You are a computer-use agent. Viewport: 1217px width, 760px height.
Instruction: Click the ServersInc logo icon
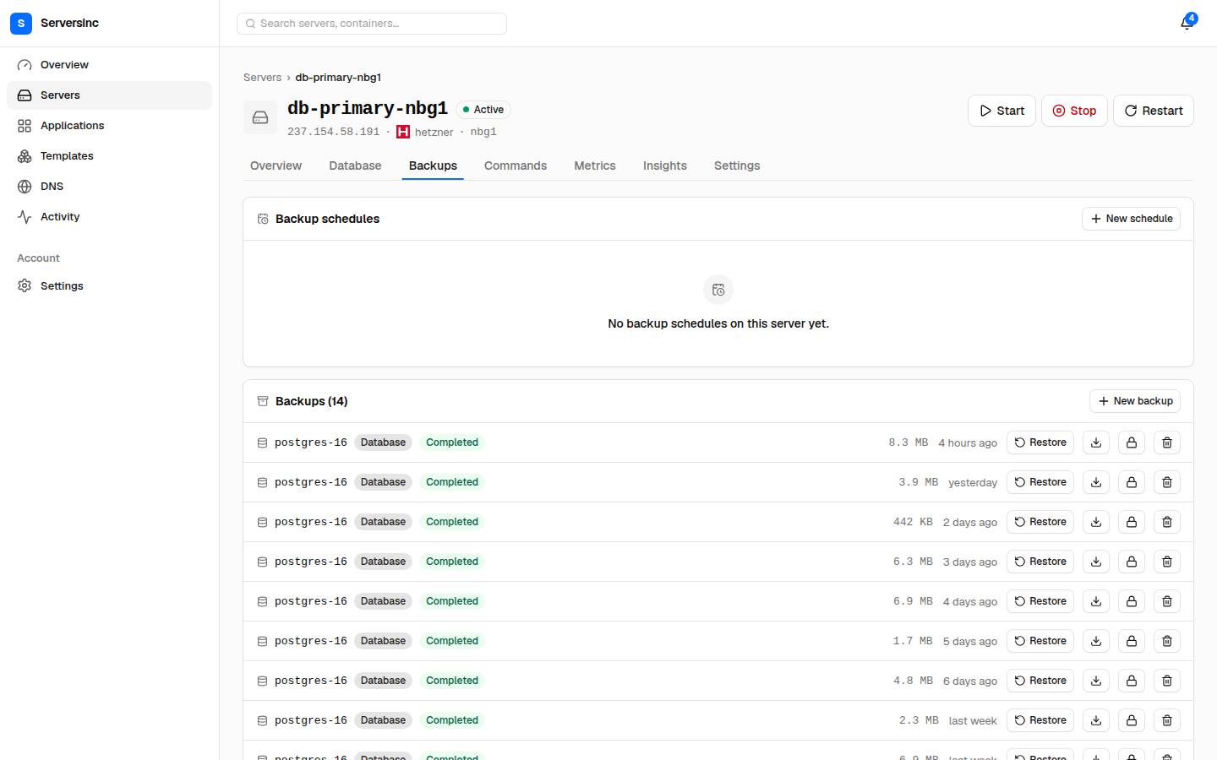click(21, 23)
